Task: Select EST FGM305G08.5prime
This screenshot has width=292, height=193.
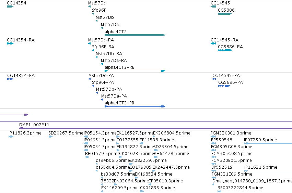Action: click(232, 154)
